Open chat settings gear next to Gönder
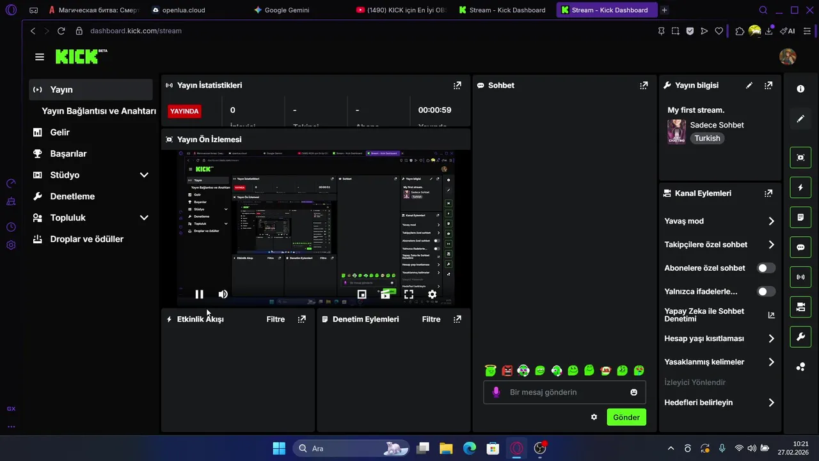Viewport: 819px width, 461px height. tap(594, 417)
